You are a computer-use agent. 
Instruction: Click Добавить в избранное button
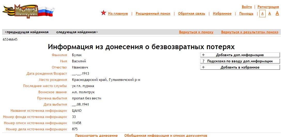pyautogui.click(x=240, y=67)
